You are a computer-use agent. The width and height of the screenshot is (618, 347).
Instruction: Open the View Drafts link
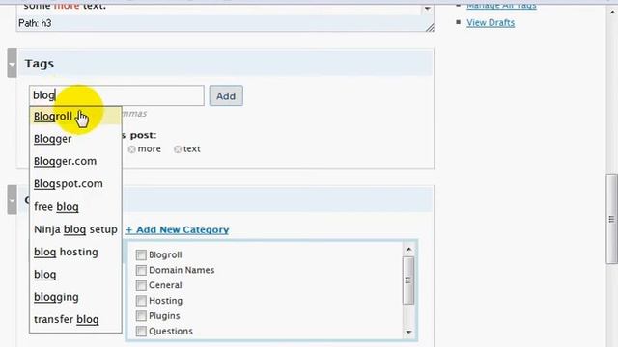[x=491, y=23]
